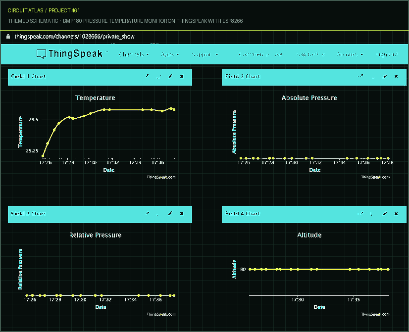Click the thingspeak.com channel URL address field

[75, 37]
